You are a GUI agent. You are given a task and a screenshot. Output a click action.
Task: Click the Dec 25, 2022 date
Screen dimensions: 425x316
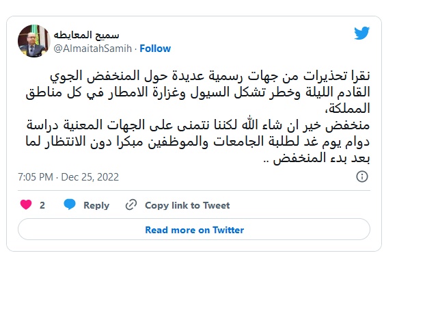pyautogui.click(x=90, y=177)
